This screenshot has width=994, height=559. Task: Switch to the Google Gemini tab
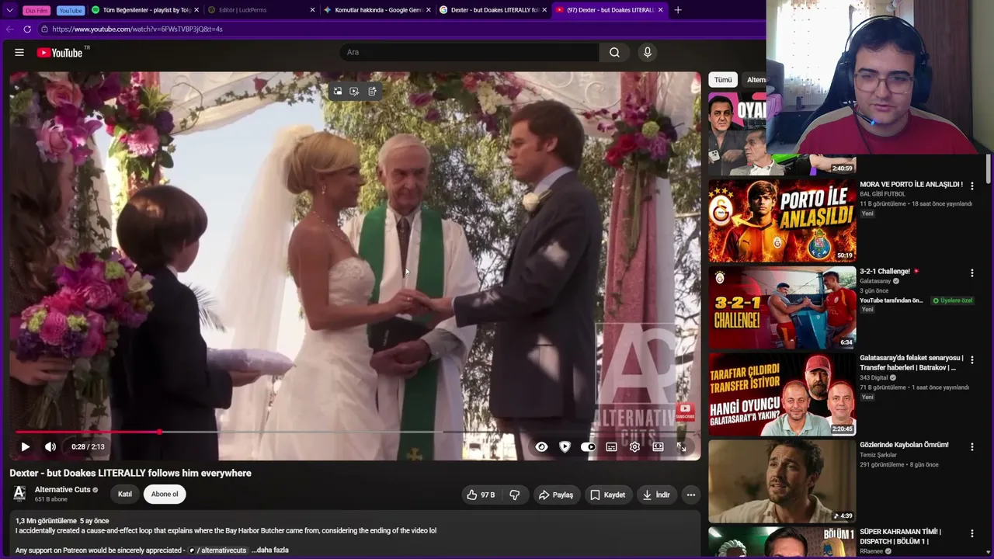[x=377, y=10]
